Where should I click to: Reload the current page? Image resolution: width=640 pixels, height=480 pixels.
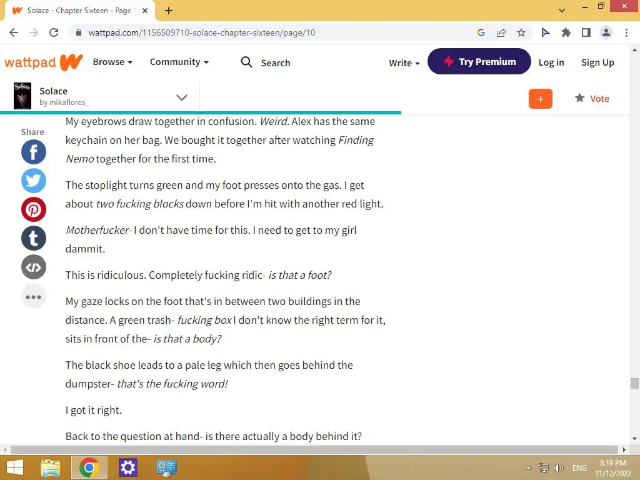[54, 32]
